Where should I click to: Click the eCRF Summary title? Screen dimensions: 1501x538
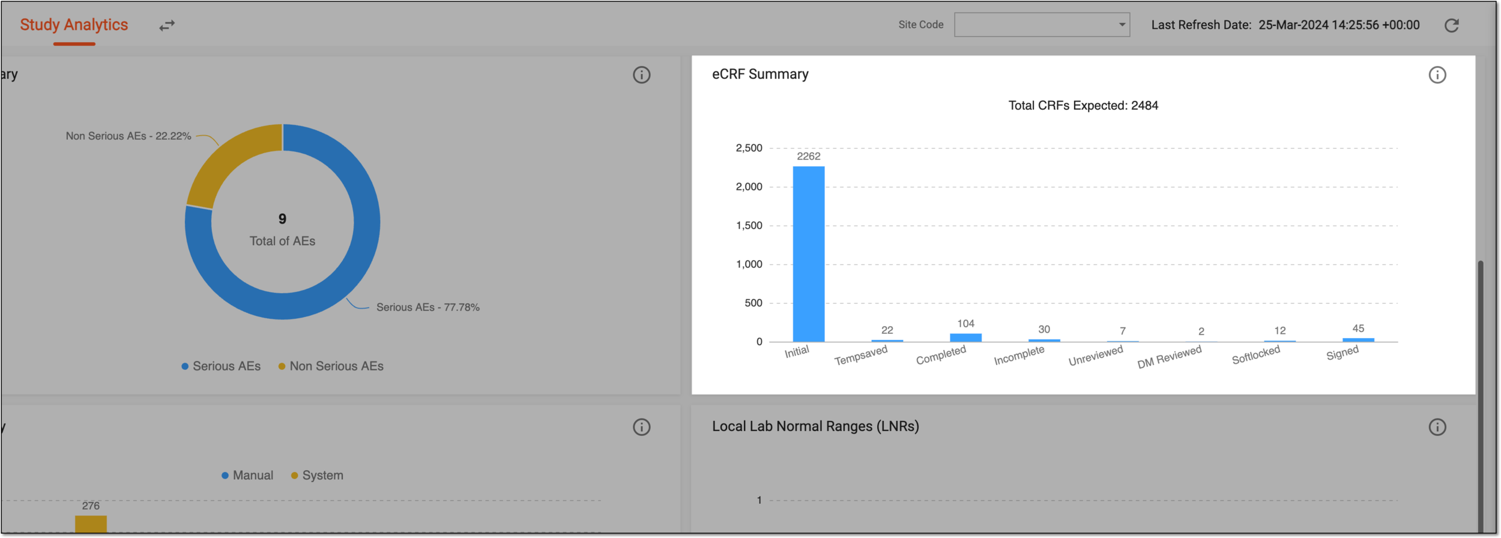coord(760,74)
